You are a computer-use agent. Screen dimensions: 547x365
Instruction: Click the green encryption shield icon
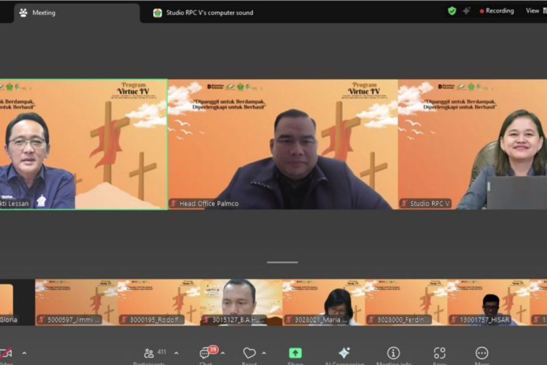[452, 11]
